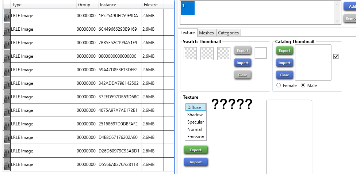
Task: Sort table by Instance column header
Action: click(120, 4)
